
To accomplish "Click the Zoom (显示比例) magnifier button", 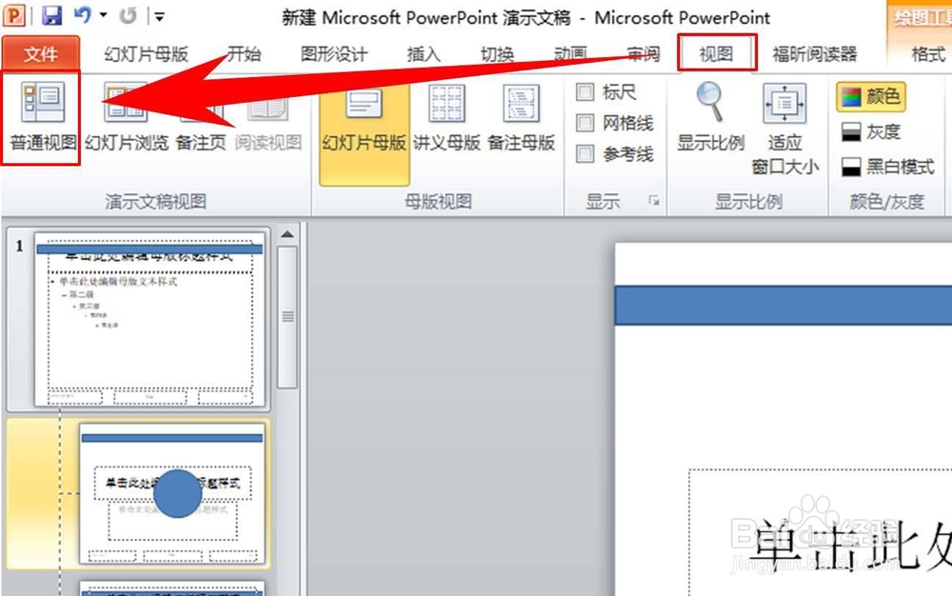I will 710,118.
